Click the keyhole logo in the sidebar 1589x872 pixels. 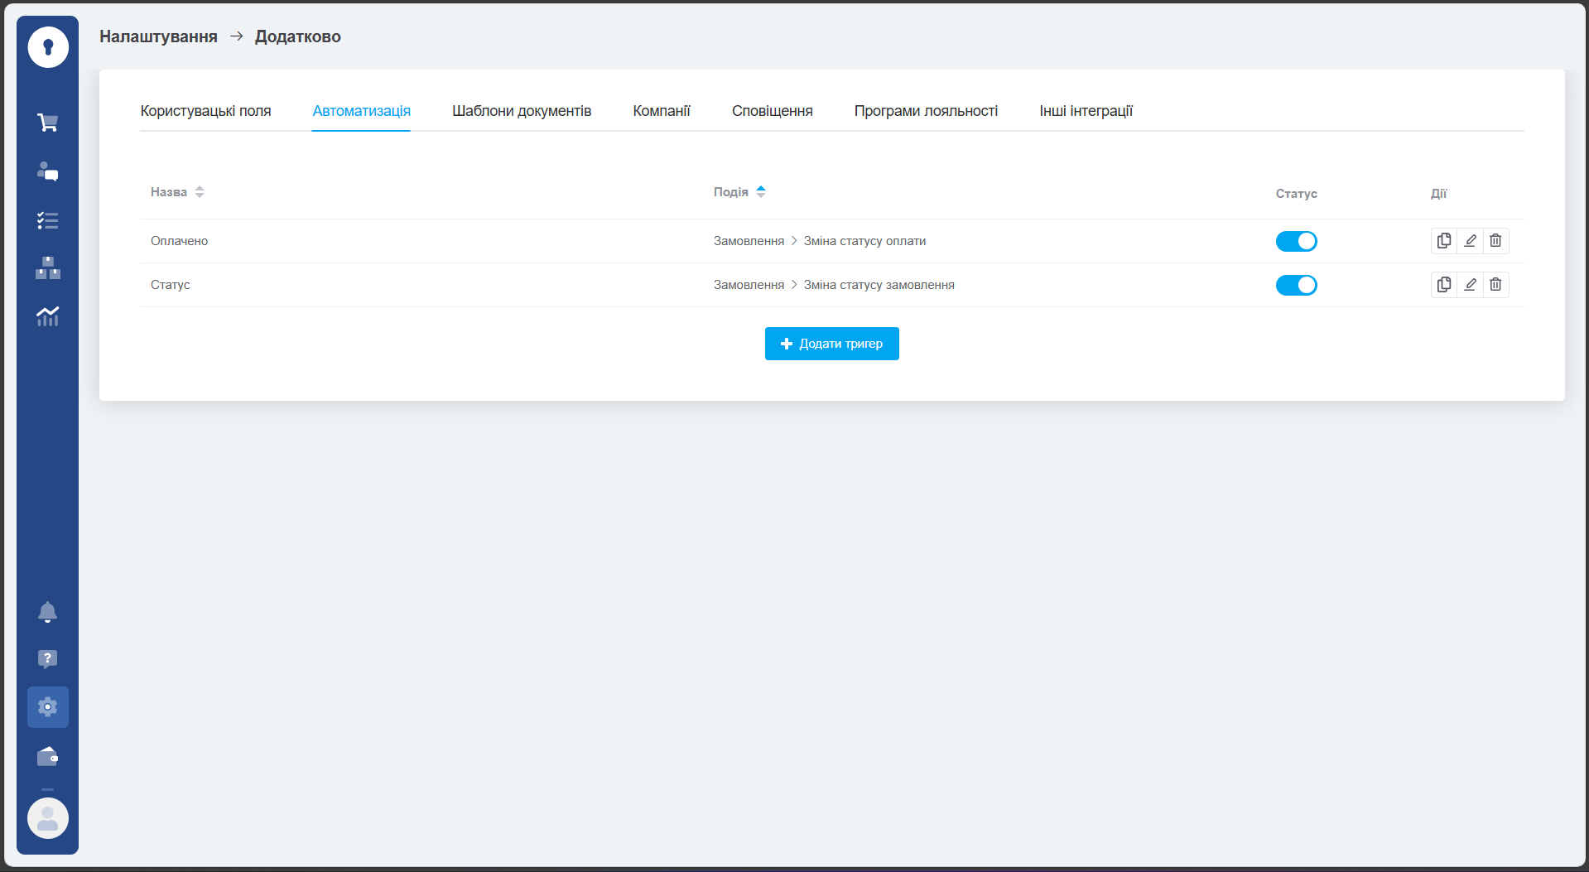coord(48,46)
